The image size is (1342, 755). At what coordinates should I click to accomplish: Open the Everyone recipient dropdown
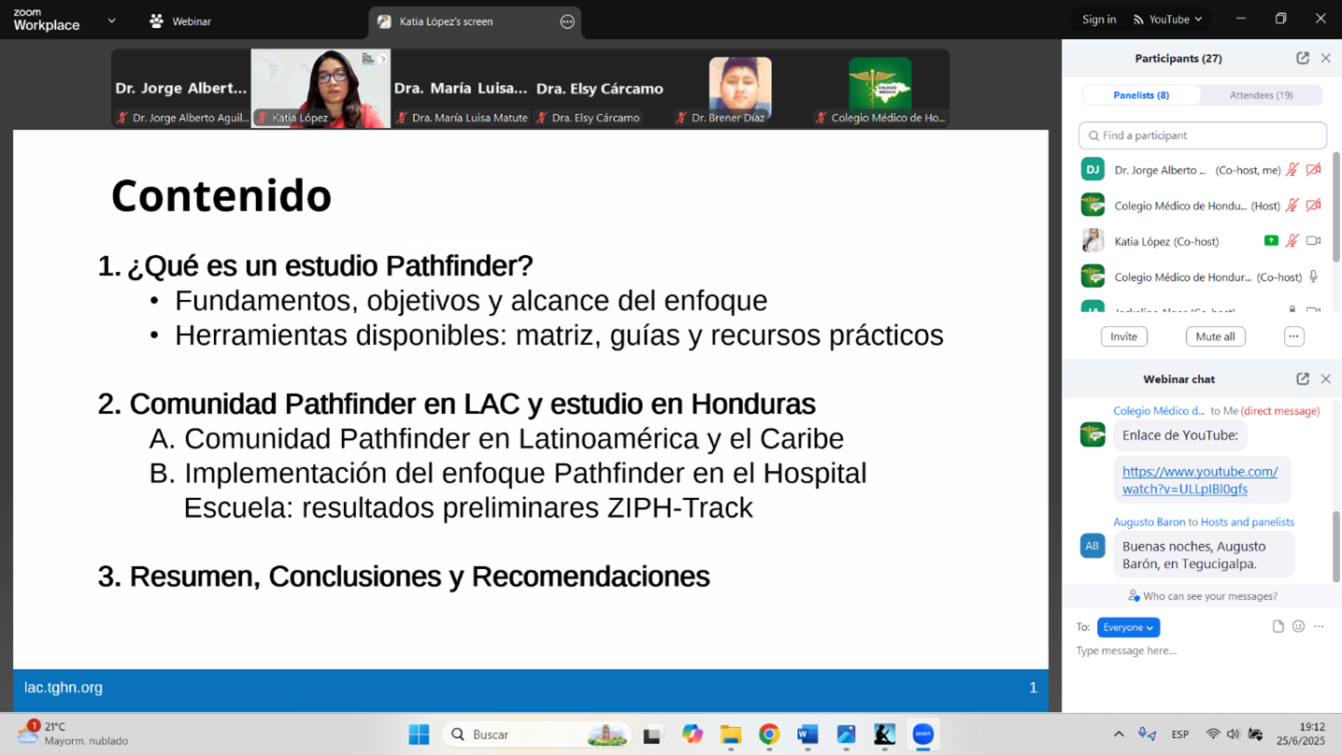pyautogui.click(x=1128, y=628)
